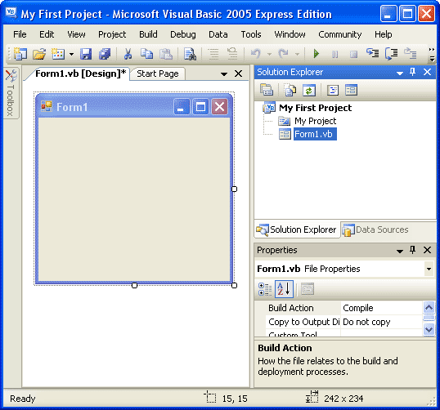This screenshot has height=410, width=440.
Task: Click the Save All toolbar icon
Action: pos(105,54)
